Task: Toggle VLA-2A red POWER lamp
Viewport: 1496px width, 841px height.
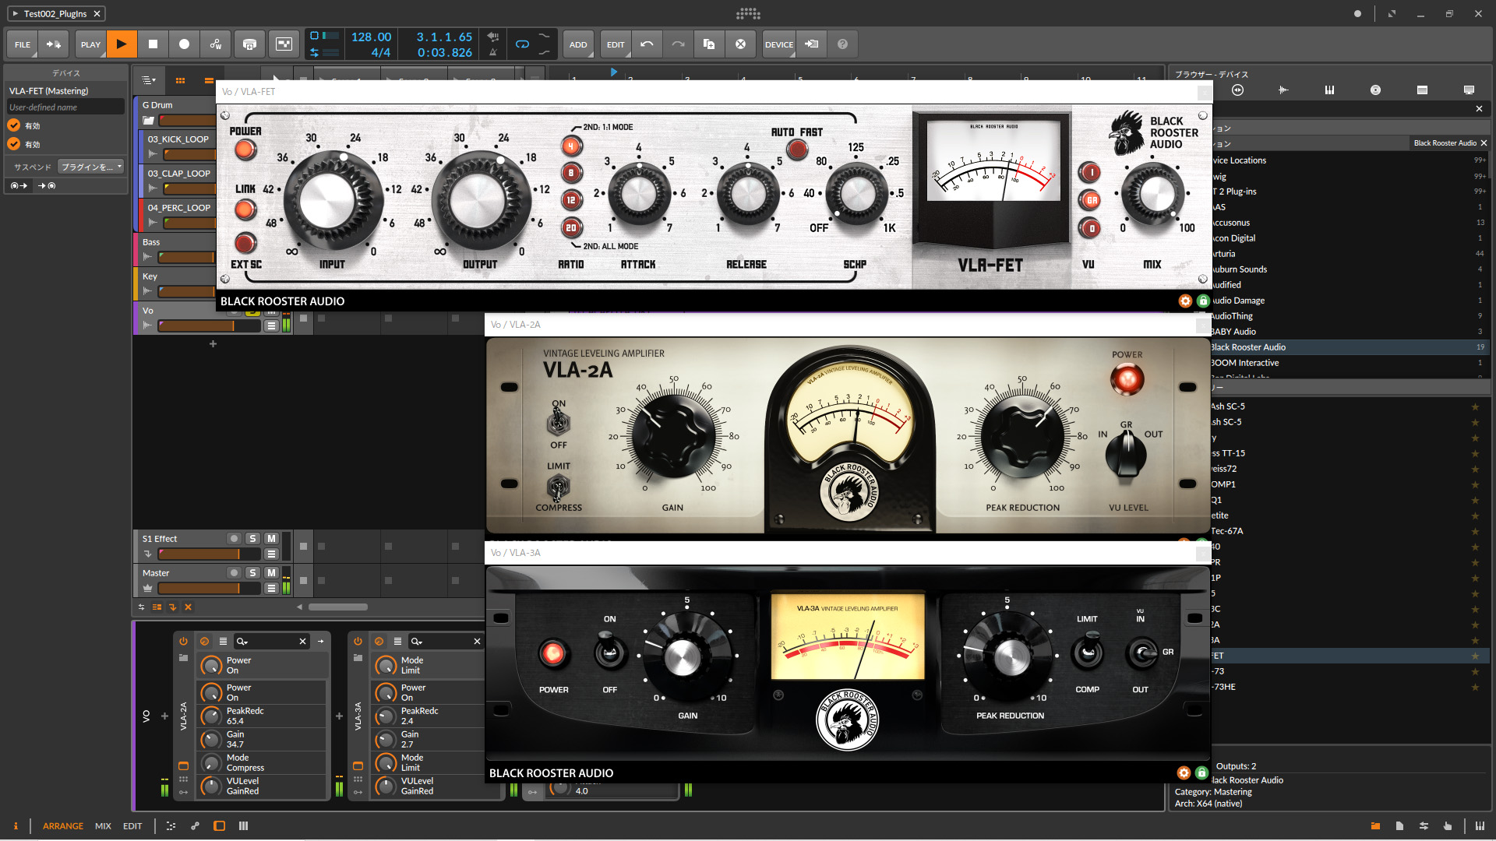Action: (1127, 380)
